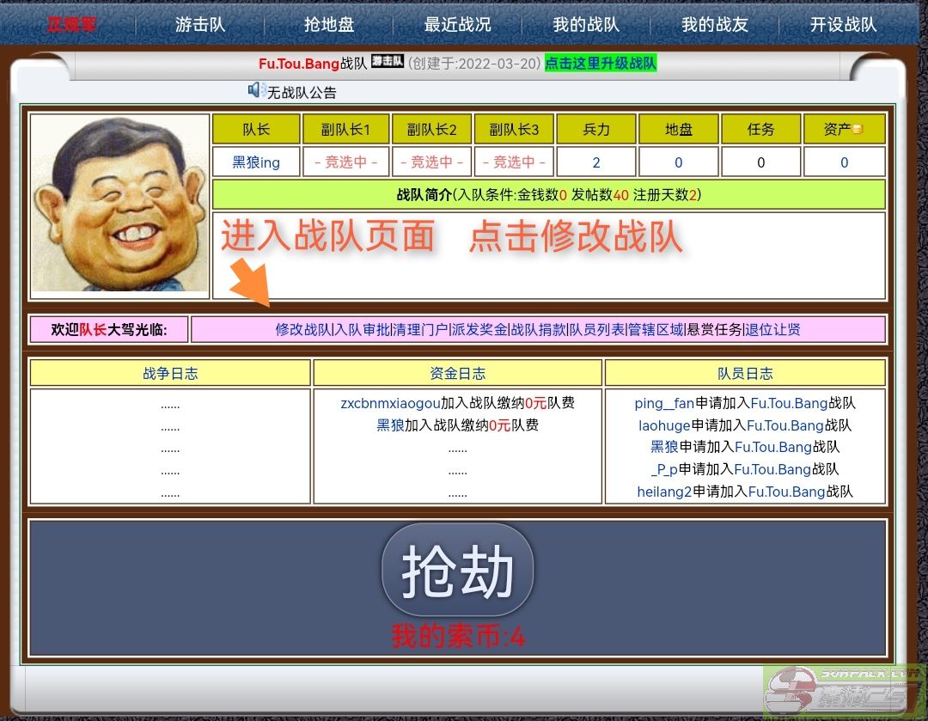Open the 游击队 menu tab
The height and width of the screenshot is (721, 928).
[x=200, y=25]
